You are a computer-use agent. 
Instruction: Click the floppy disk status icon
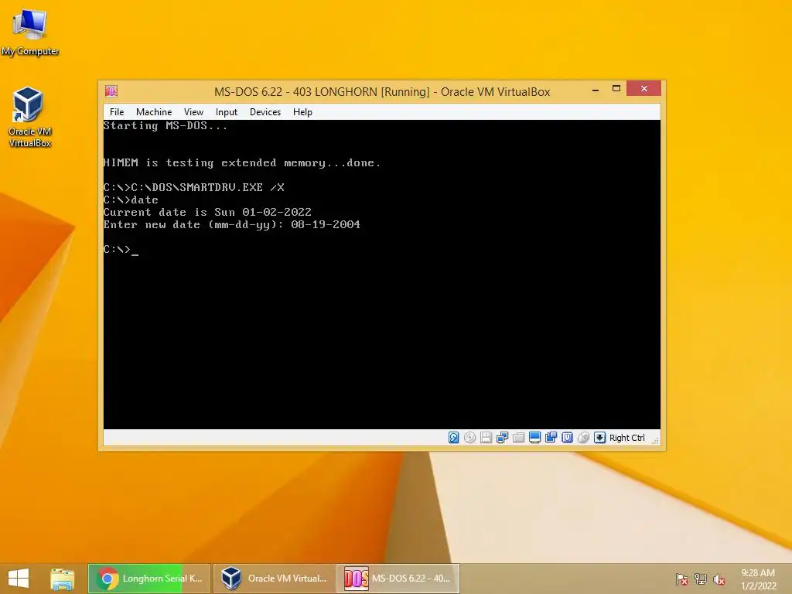[x=486, y=438]
